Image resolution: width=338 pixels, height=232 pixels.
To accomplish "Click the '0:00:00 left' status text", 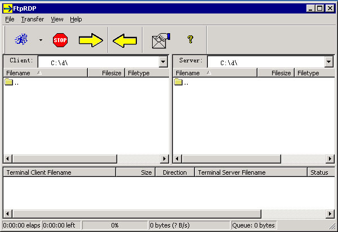I will pos(59,225).
